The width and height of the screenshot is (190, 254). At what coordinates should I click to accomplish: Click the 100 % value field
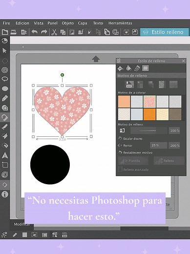pos(174,130)
